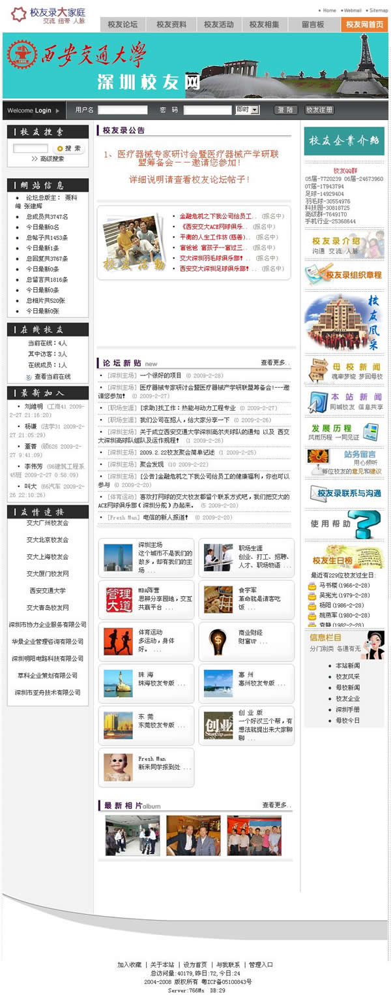Image resolution: width=391 pixels, height=995 pixels.
Task: Open the MBA阵营 管理大道 icon
Action: pyautogui.click(x=118, y=599)
